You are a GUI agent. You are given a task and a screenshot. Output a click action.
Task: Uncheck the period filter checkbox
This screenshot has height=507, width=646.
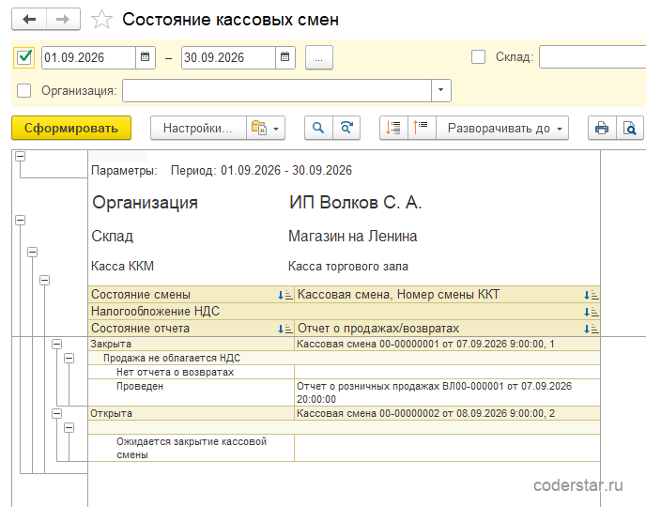tap(23, 57)
